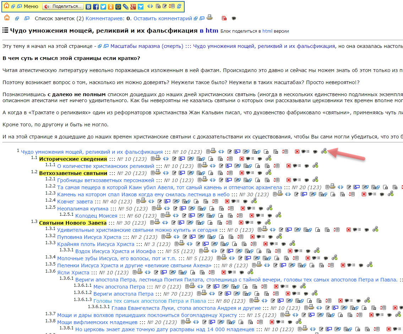This screenshot has width=403, height=334.
Task: Follow the Оставить комментарий link
Action: 163,18
